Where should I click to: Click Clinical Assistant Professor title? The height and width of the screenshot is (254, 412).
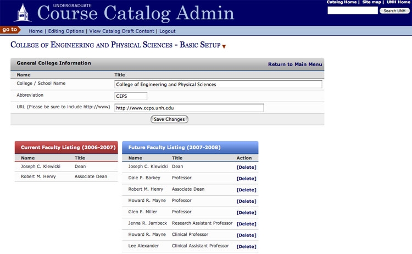(x=200, y=246)
